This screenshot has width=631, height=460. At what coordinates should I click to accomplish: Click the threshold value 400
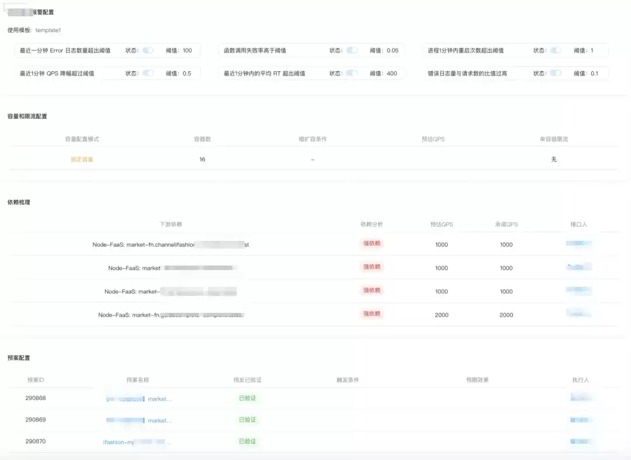click(391, 73)
